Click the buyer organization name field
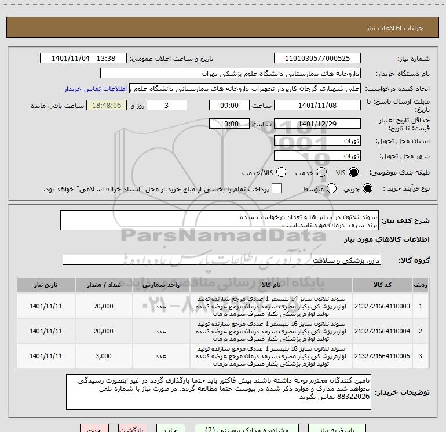Image resolution: width=446 pixels, height=432 pixels. 231,73
